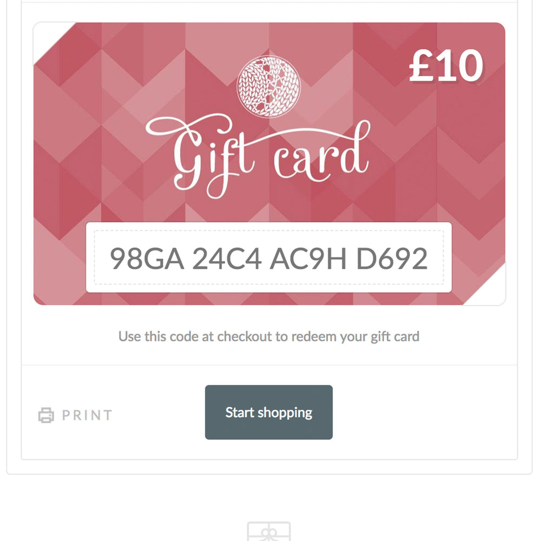Click the £10 amount on the card

(x=446, y=65)
